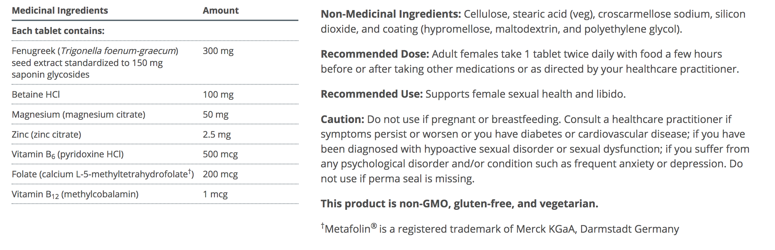Click the "Non-Medicinal Ingredients:" heading
This screenshot has height=250, width=775.
(391, 14)
